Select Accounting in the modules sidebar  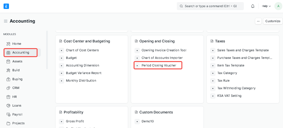21,53
